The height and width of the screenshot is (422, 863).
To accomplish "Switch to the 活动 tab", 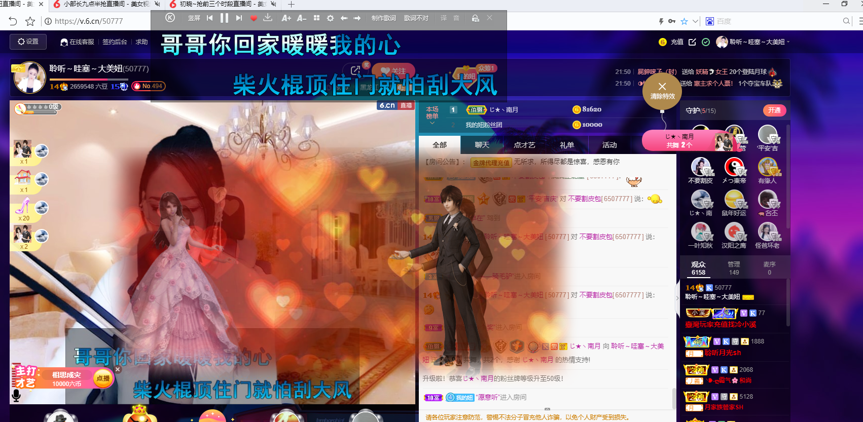I will [609, 145].
